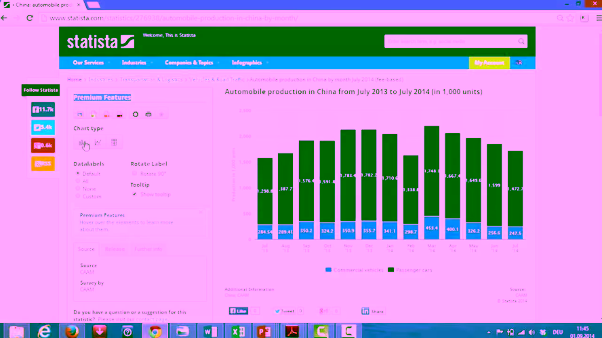
Task: Click the search magnifier icon in the site header
Action: (521, 41)
